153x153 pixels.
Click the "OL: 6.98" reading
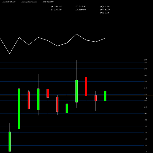point(105,13)
